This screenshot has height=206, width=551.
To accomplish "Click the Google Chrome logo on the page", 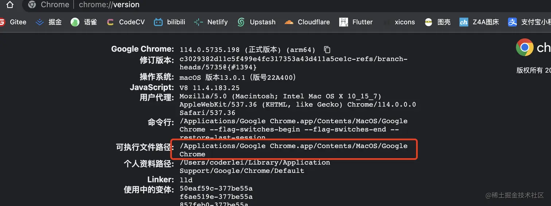I will click(524, 47).
